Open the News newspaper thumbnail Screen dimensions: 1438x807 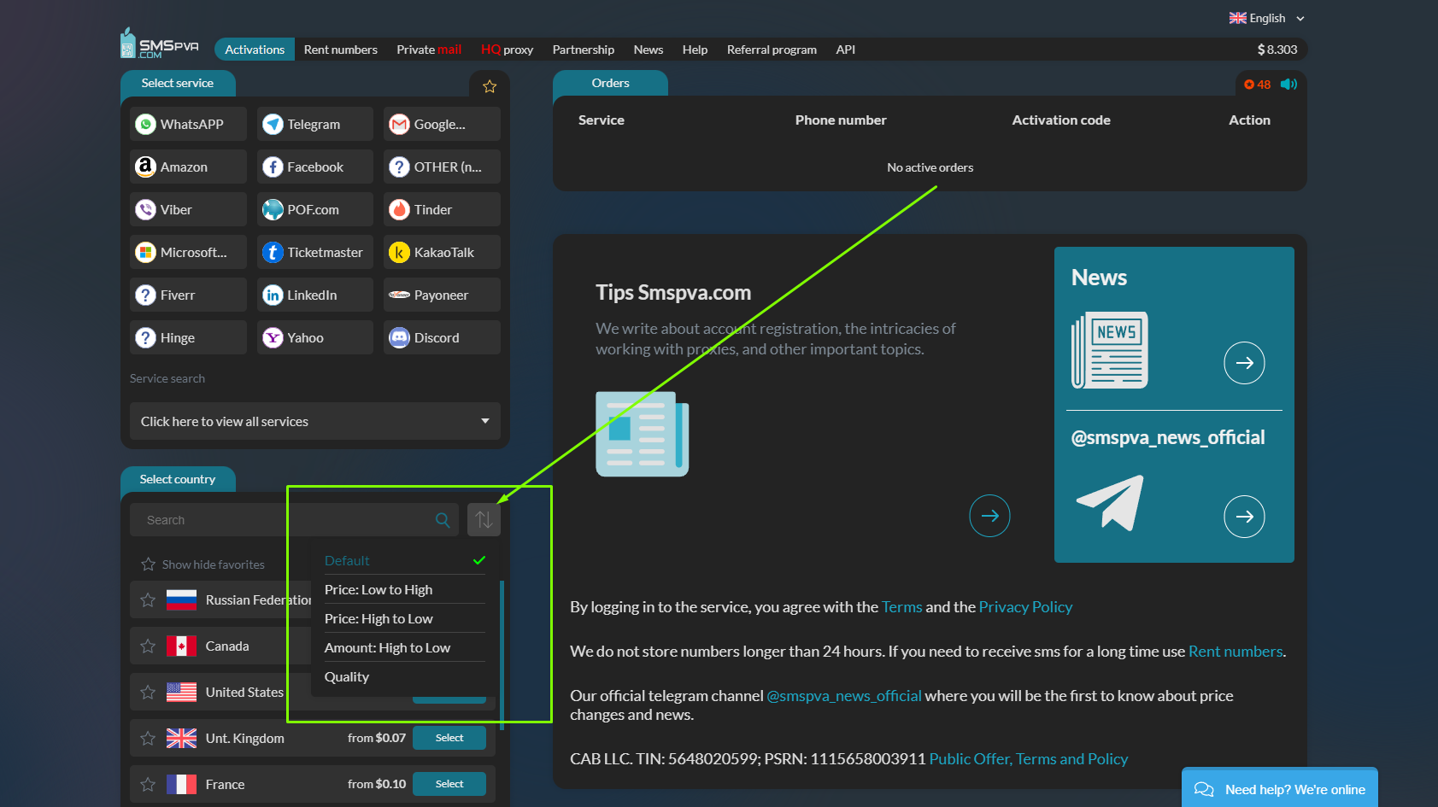pos(1110,350)
